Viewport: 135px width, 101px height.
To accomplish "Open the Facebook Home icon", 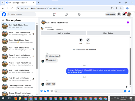I will pos(54,14).
